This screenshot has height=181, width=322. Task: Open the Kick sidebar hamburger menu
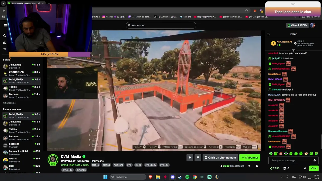[x=5, y=25]
